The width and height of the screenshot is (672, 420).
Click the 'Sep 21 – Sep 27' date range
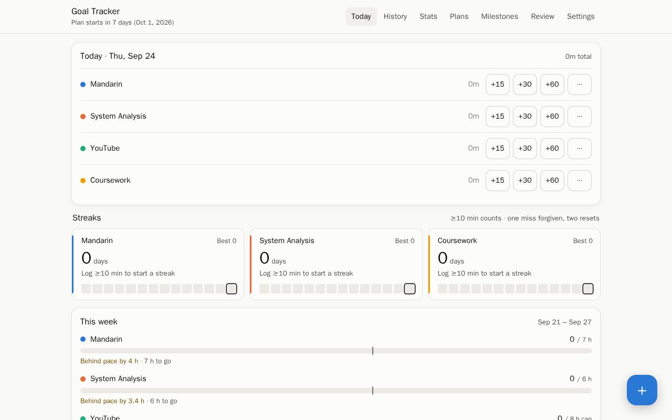coord(564,322)
